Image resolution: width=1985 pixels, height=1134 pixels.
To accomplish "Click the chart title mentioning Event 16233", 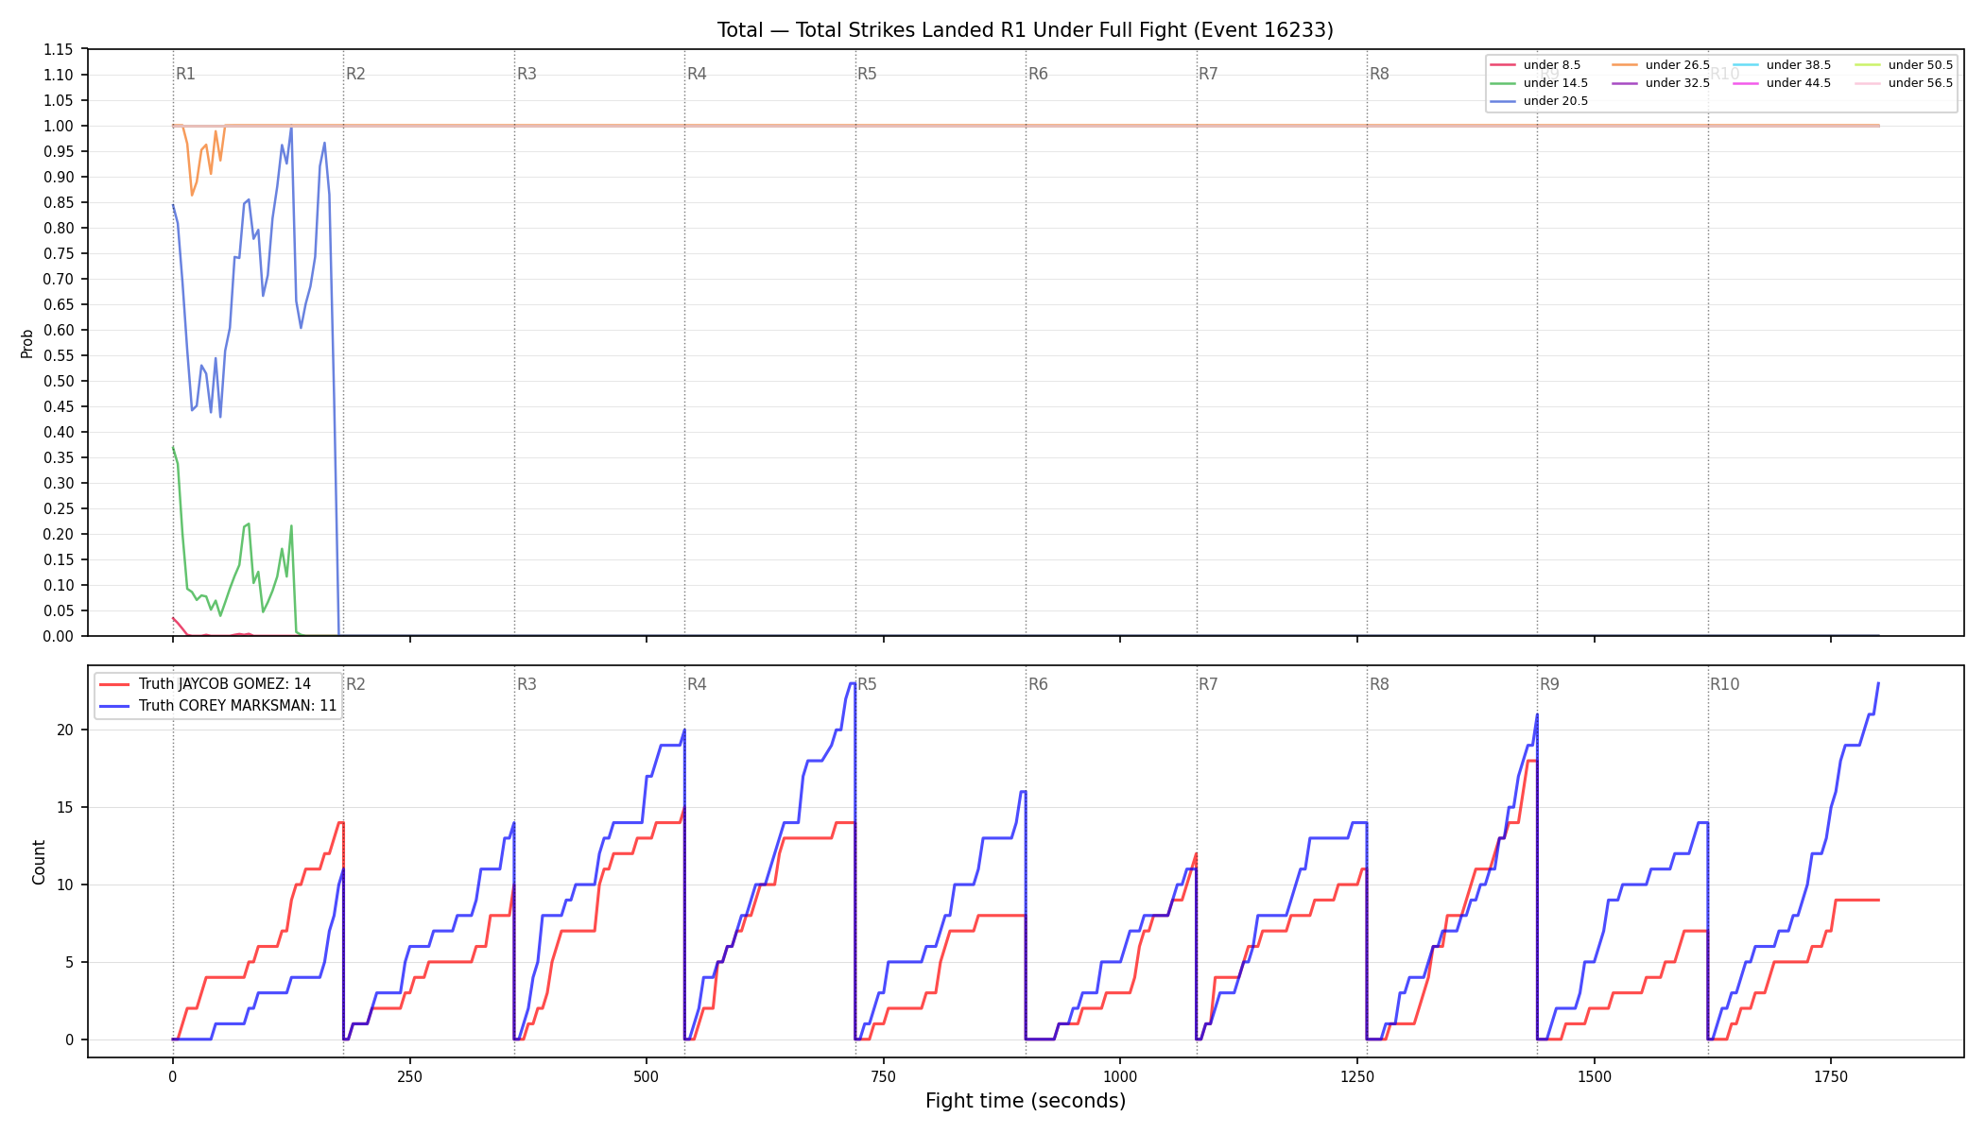I will click(x=1025, y=30).
